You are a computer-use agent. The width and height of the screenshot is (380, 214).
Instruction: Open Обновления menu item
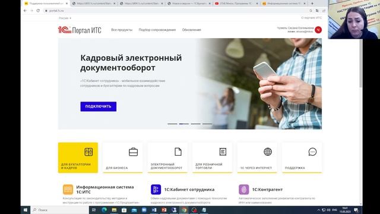(x=191, y=30)
